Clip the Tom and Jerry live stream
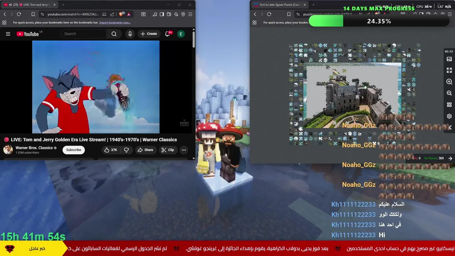455x256 pixels. 167,150
